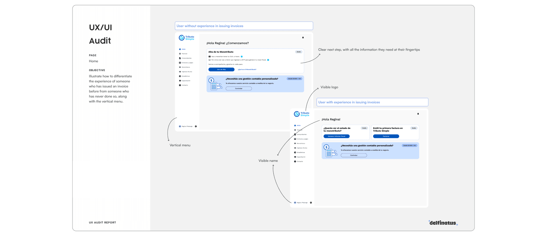Image resolution: width=547 pixels, height=236 pixels.
Task: Open Regina Phalange profile in the experienced-user mockup
Action: pyautogui.click(x=301, y=203)
